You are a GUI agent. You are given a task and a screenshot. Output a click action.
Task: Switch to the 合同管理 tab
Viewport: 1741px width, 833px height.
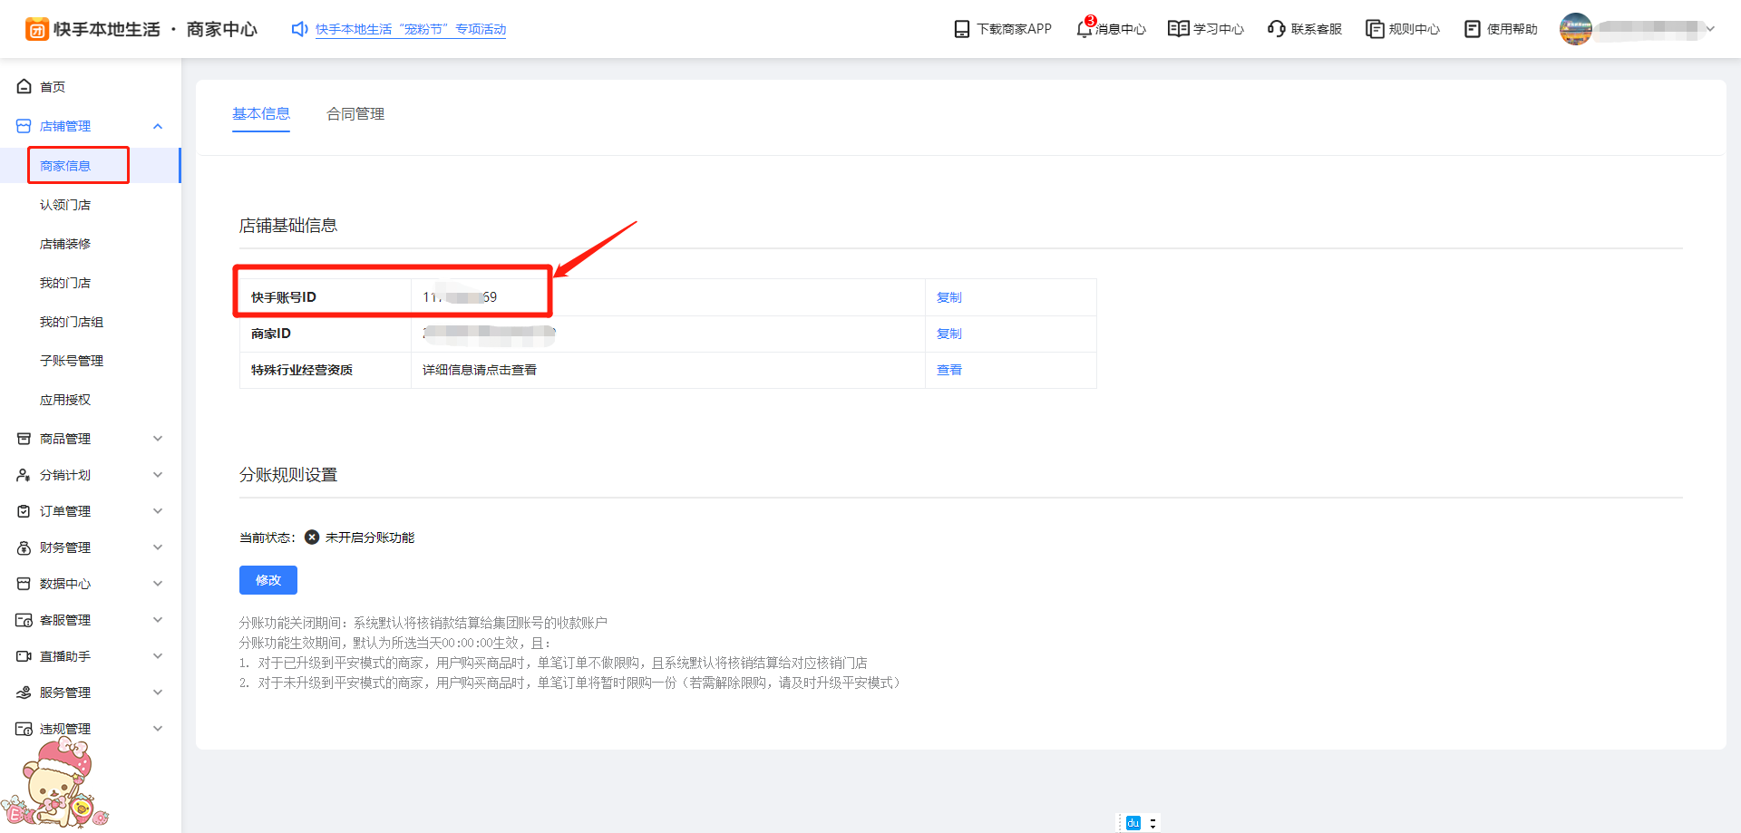(355, 114)
